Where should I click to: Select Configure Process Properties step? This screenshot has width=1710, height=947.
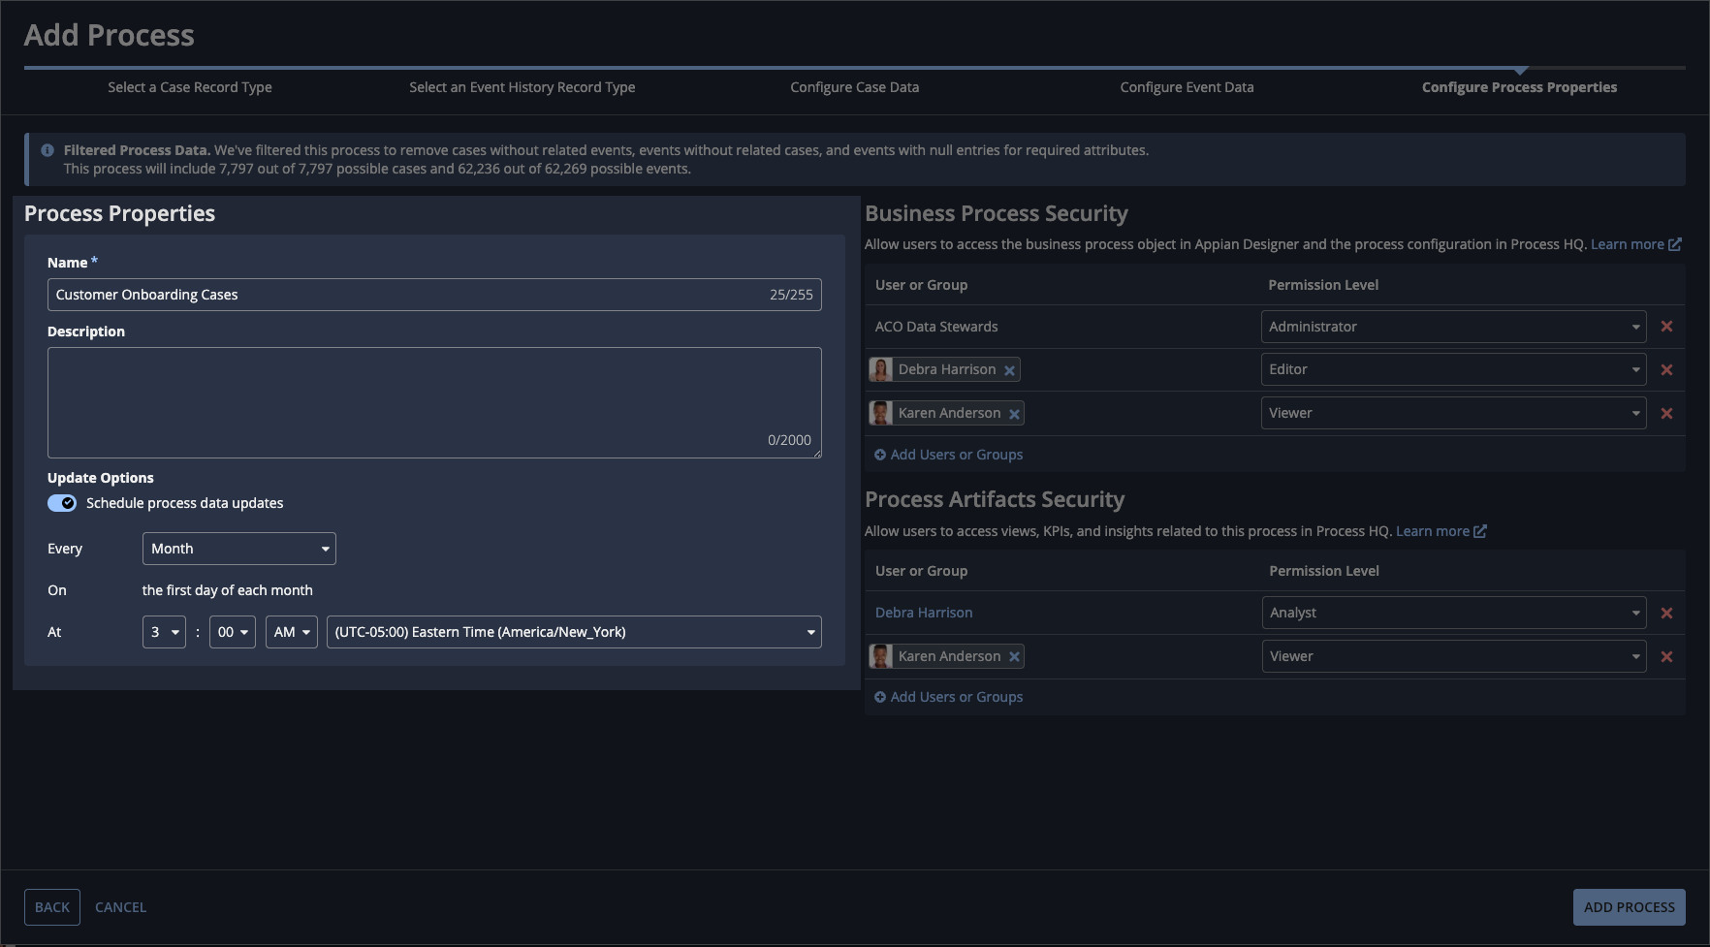(1519, 87)
